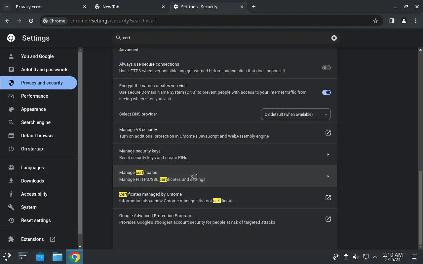
Task: Open the system settings taskbar icon
Action: click(23, 256)
